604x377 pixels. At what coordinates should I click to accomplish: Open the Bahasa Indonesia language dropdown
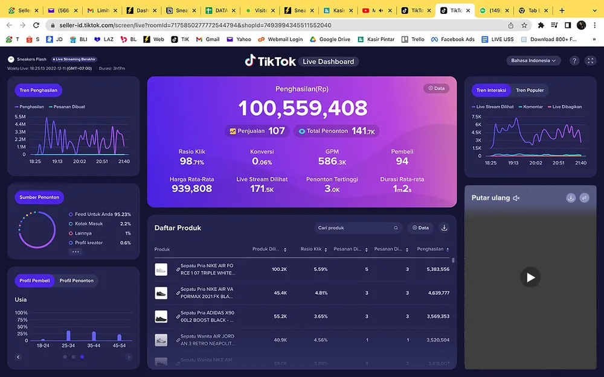coord(533,61)
